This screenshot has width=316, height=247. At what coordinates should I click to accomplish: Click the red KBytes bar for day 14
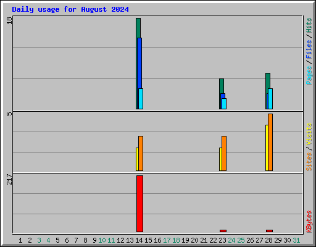tap(139, 204)
